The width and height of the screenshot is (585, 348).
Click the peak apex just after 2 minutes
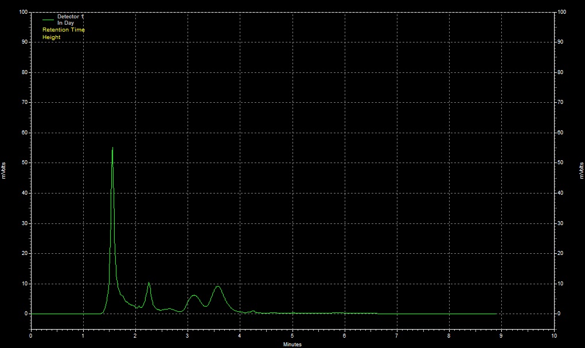pos(149,283)
